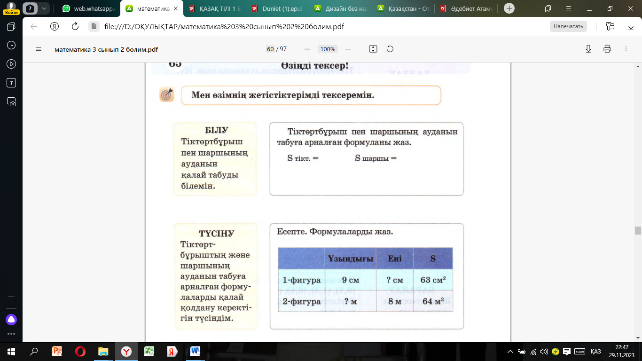Click the Напечатать button
642x361 pixels.
(x=568, y=26)
